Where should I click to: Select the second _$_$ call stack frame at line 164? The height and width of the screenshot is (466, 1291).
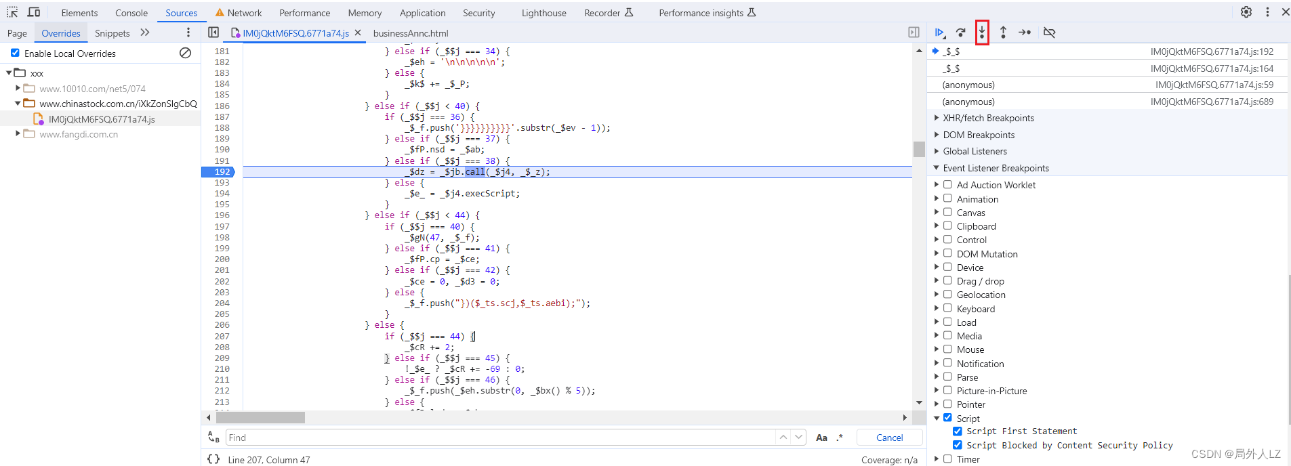coord(1107,68)
